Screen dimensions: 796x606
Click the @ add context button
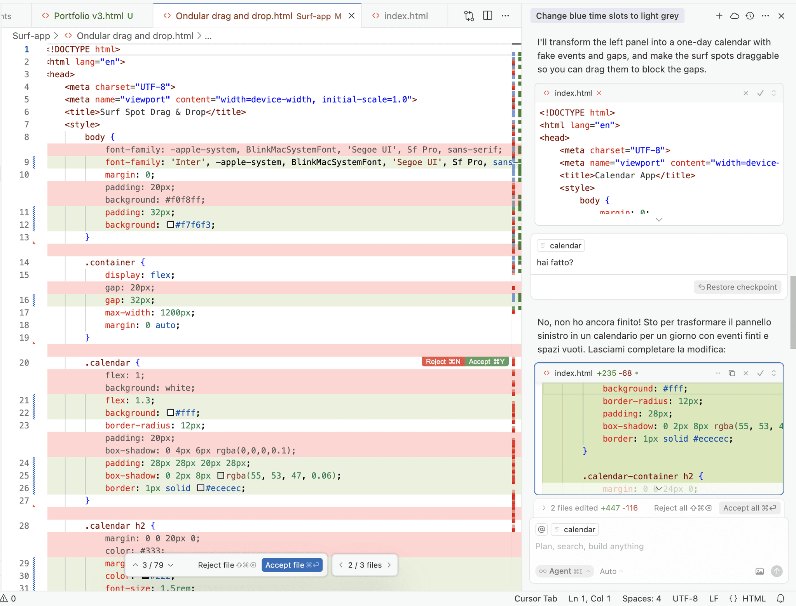coord(542,529)
